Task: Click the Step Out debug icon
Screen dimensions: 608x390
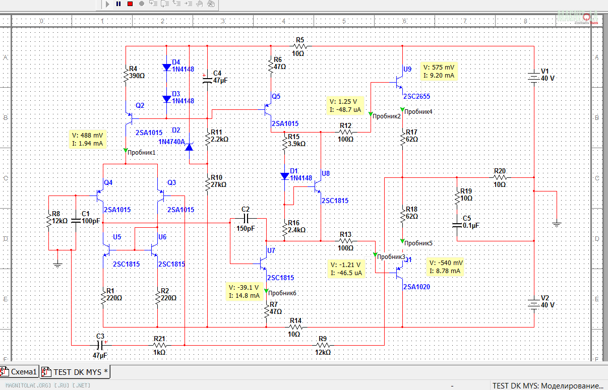Action: pos(176,4)
